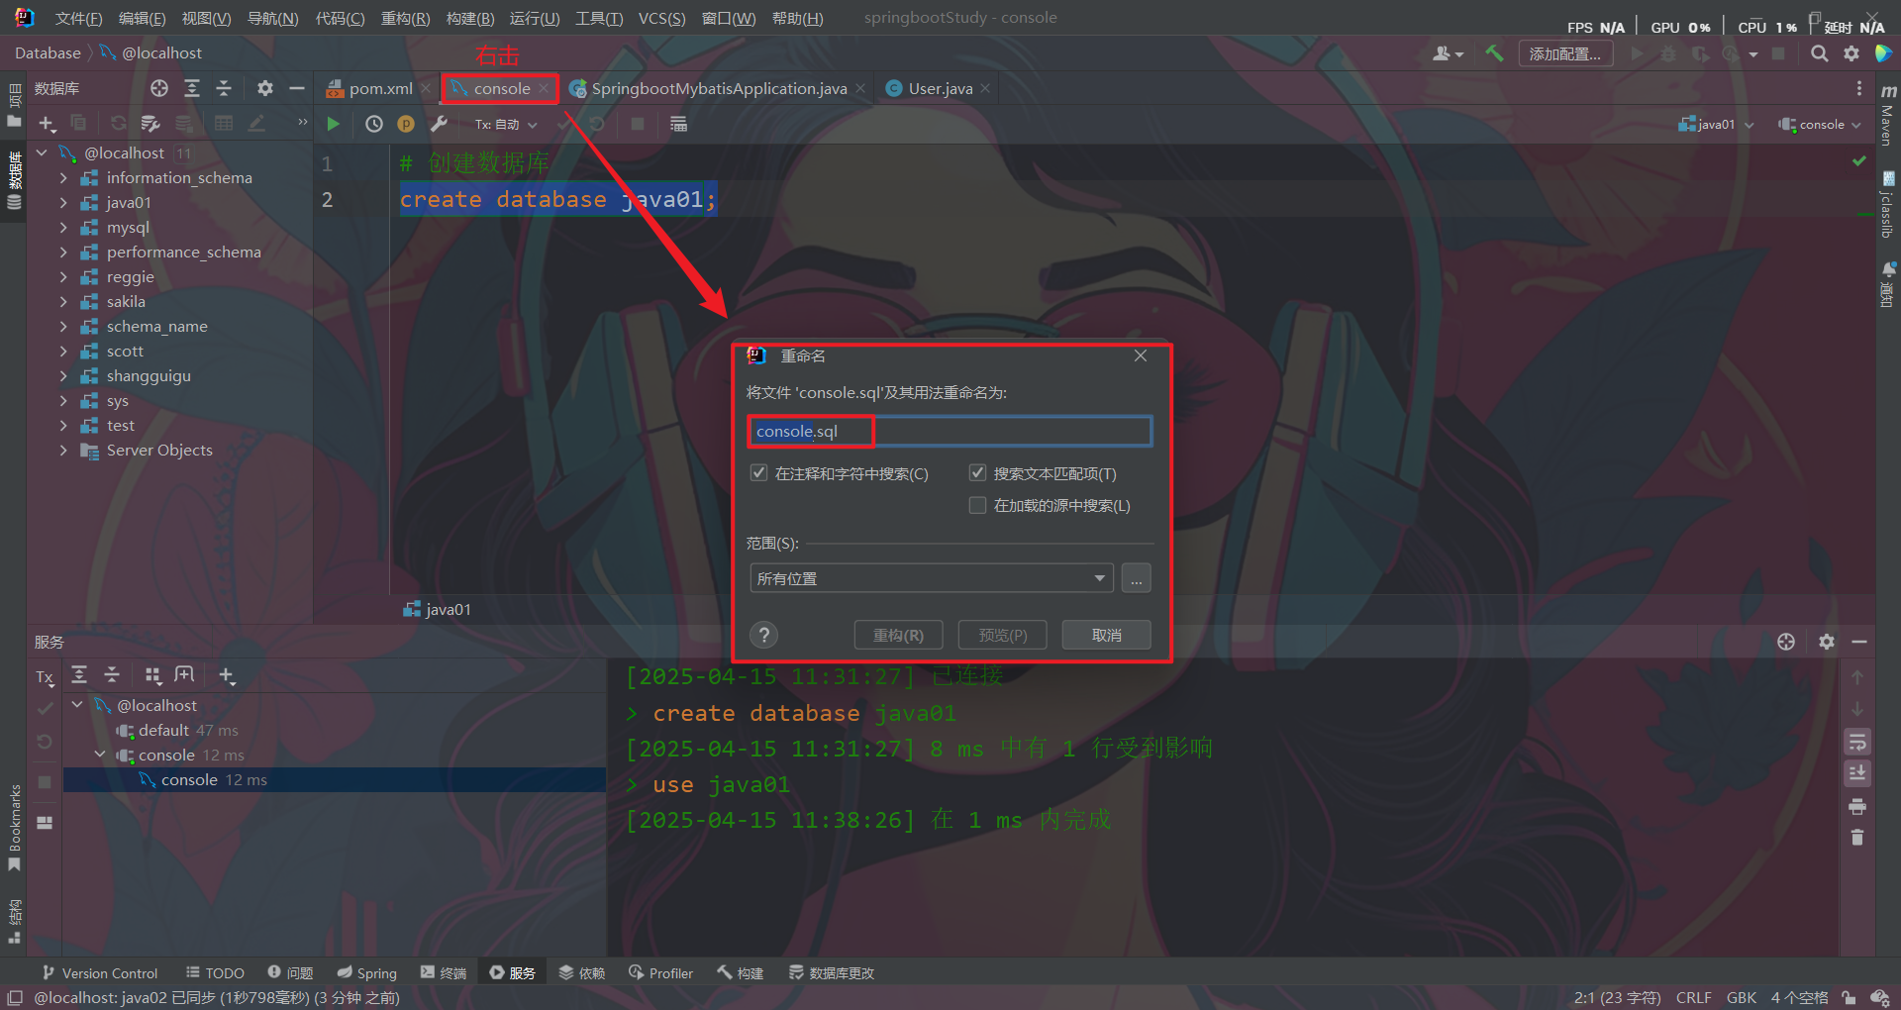Open the 重构(R) menu
1901x1010 pixels.
[x=406, y=19]
